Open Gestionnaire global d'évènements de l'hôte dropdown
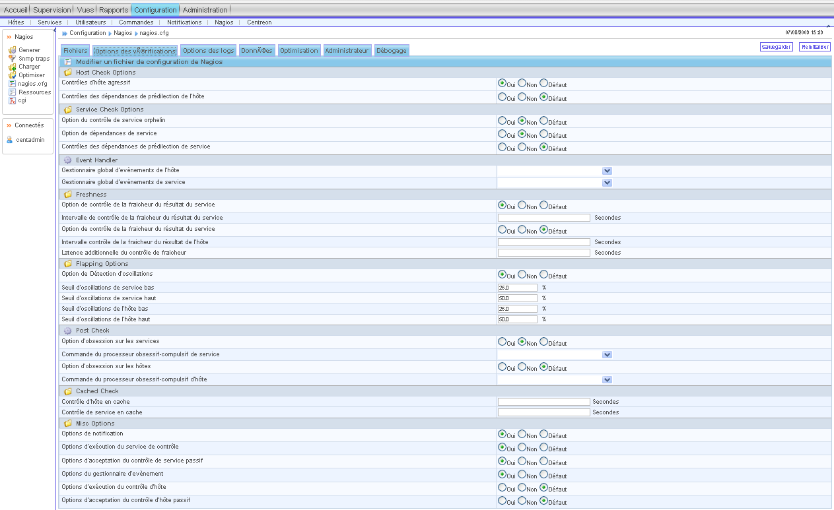This screenshot has height=510, width=834. (x=607, y=171)
